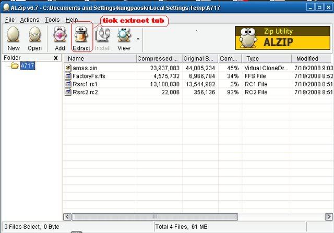Click the A717 yellow folder icon

15,66
